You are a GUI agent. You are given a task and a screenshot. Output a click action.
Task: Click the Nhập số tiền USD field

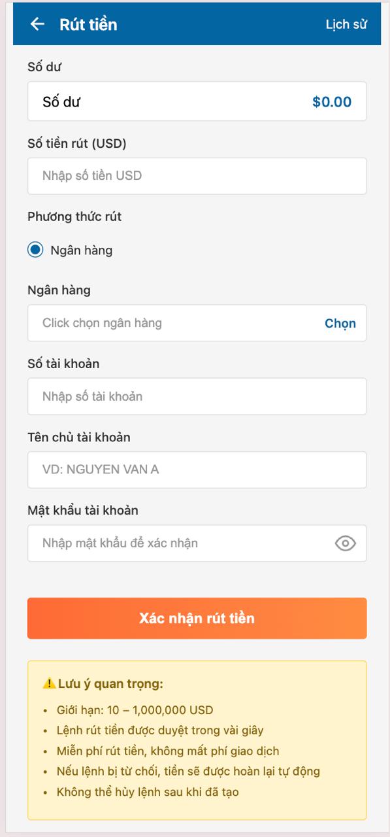(196, 175)
